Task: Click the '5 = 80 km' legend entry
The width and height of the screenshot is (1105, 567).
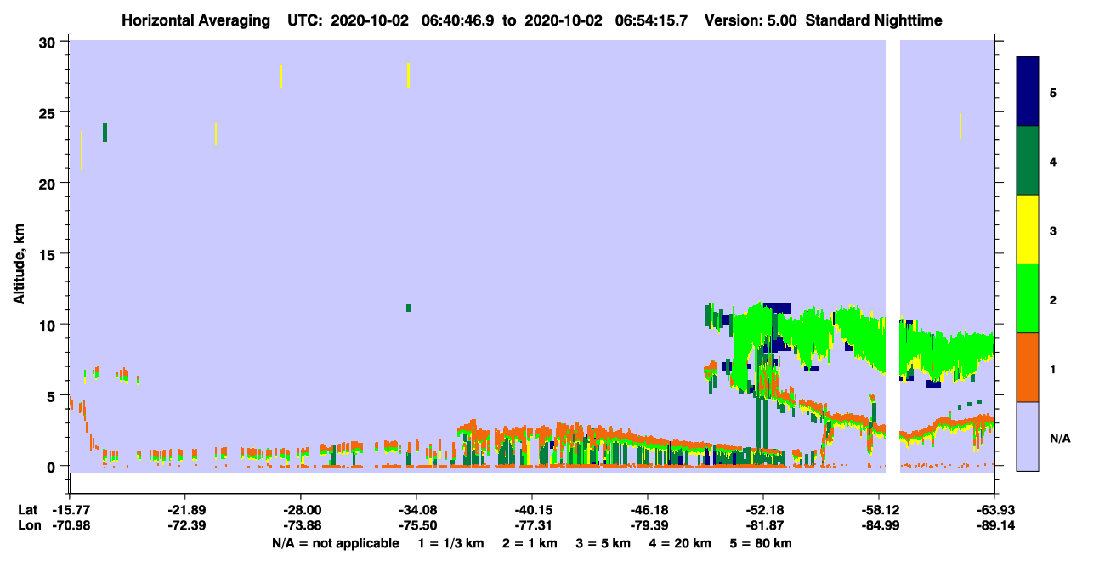Action: click(762, 543)
